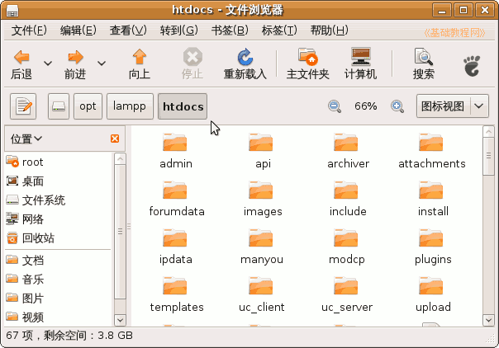This screenshot has width=499, height=348.
Task: Click file pane scrollbar up arrow
Action: (488, 131)
